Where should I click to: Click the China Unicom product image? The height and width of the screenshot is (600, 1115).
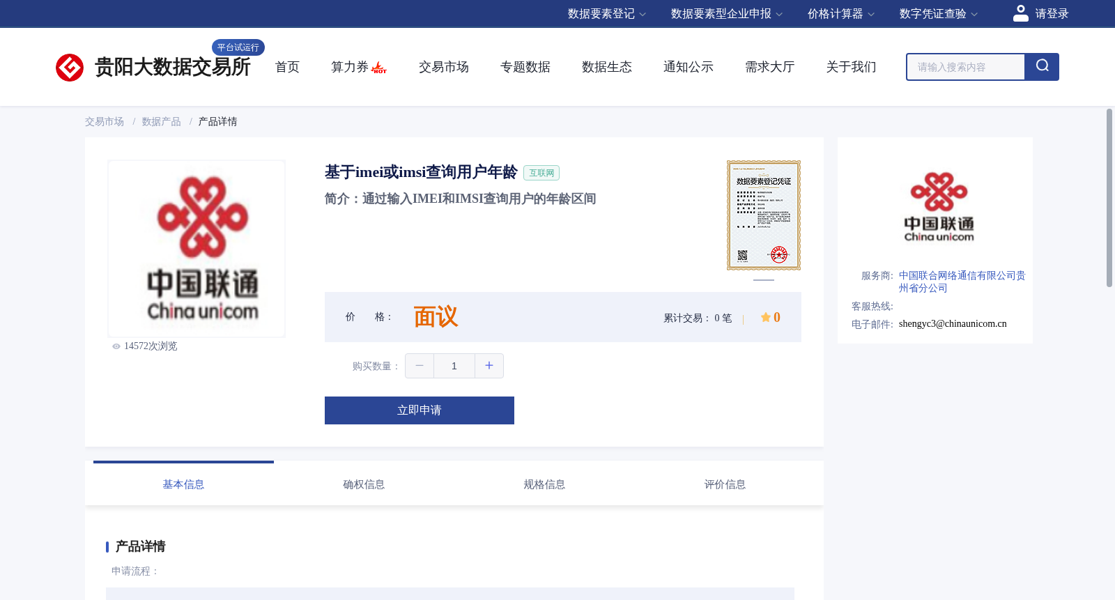(197, 249)
